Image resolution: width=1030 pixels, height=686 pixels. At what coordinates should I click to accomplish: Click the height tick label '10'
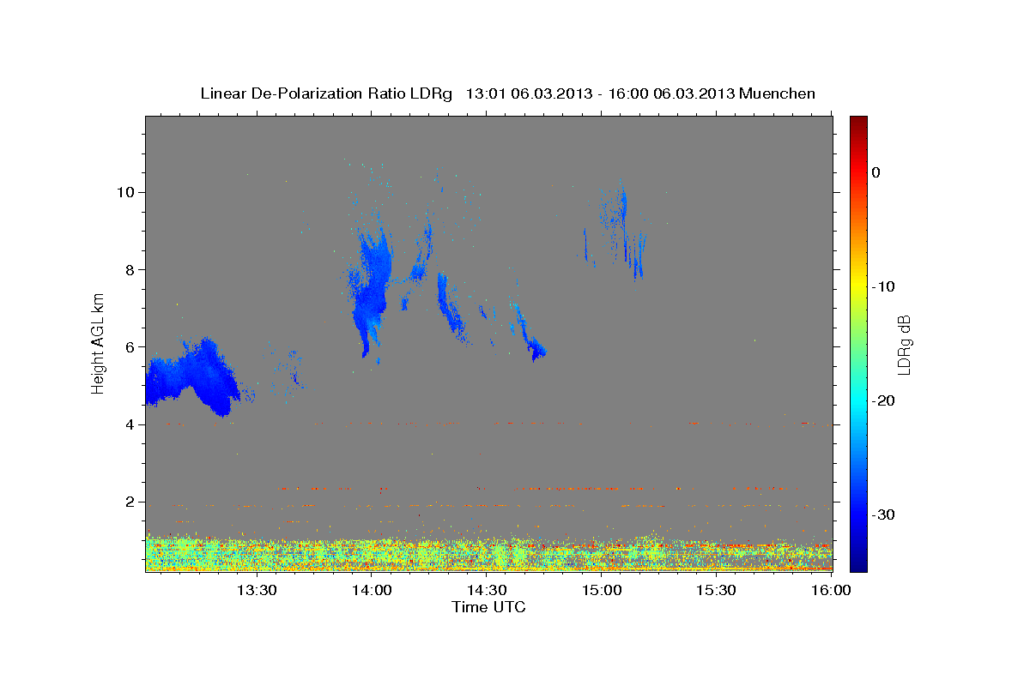[x=128, y=192]
